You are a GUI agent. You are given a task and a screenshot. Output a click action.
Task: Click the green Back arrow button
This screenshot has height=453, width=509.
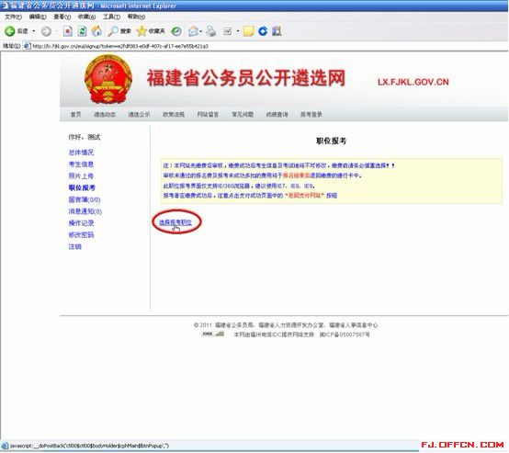coord(10,31)
